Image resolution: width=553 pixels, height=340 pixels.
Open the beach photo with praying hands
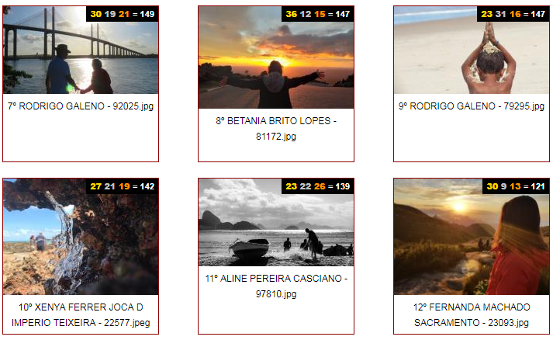(x=472, y=50)
